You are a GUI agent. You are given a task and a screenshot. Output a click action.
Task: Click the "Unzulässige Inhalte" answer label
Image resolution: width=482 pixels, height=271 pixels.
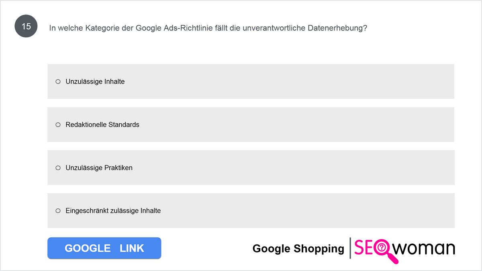(95, 82)
